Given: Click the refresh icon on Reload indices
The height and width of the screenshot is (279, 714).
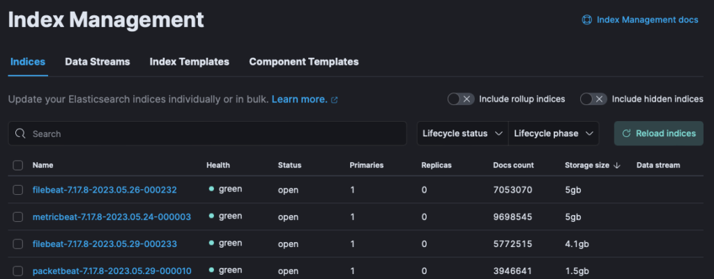Looking at the screenshot, I should pos(626,134).
